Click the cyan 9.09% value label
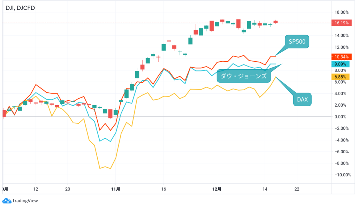Image resolution: width=357 pixels, height=207 pixels. tap(340, 64)
